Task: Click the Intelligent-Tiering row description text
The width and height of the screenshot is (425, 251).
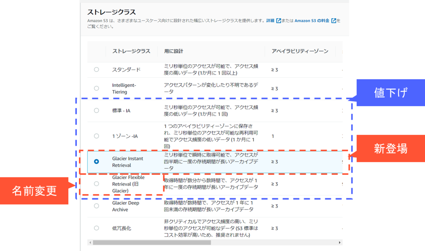Action: point(211,89)
